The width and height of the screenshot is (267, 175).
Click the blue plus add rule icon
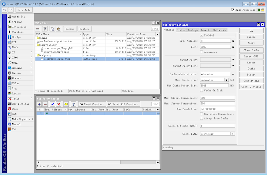click(39, 104)
